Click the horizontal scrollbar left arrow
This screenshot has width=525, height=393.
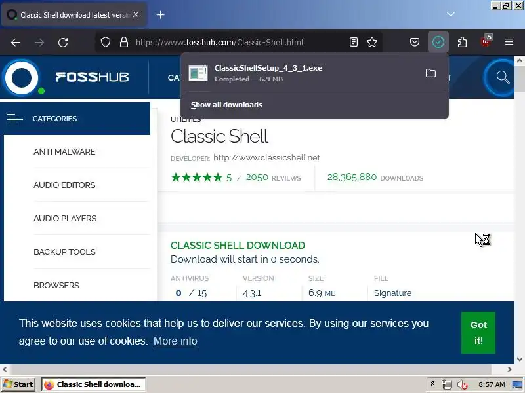pyautogui.click(x=5, y=369)
